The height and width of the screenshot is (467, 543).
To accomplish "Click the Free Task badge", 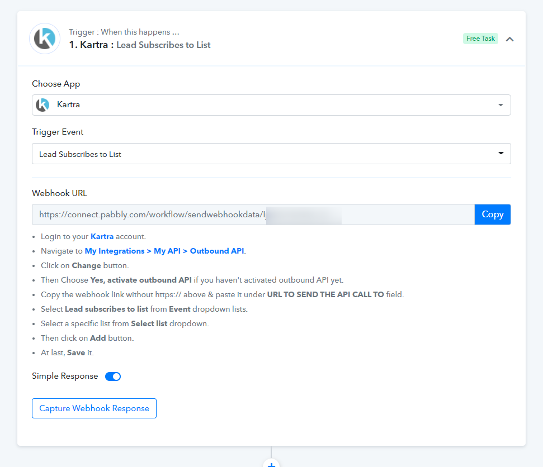I will pos(480,39).
